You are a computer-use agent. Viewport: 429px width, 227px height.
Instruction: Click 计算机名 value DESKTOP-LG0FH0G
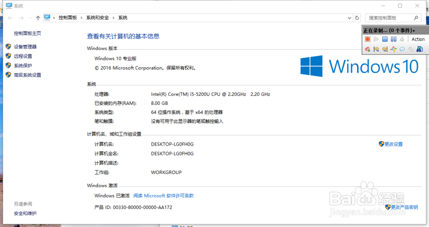tap(172, 144)
